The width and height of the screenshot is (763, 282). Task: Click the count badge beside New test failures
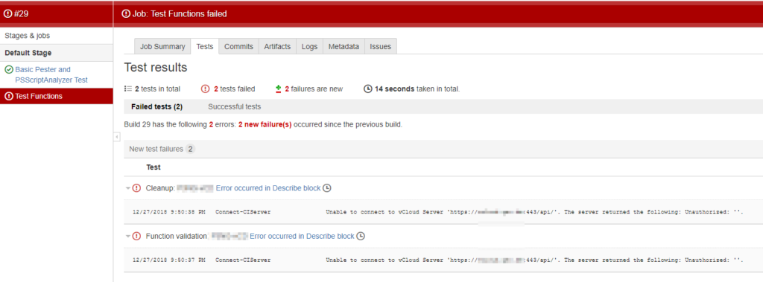click(x=190, y=149)
